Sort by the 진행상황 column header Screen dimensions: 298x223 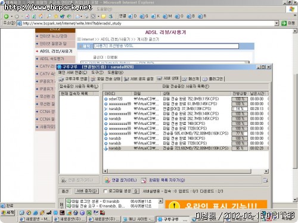coord(240,93)
